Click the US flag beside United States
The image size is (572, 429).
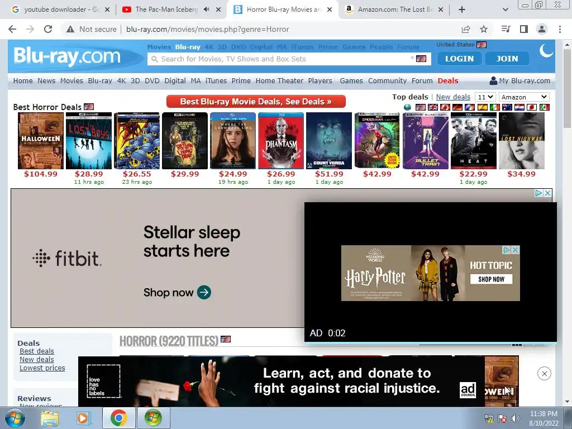coord(482,45)
